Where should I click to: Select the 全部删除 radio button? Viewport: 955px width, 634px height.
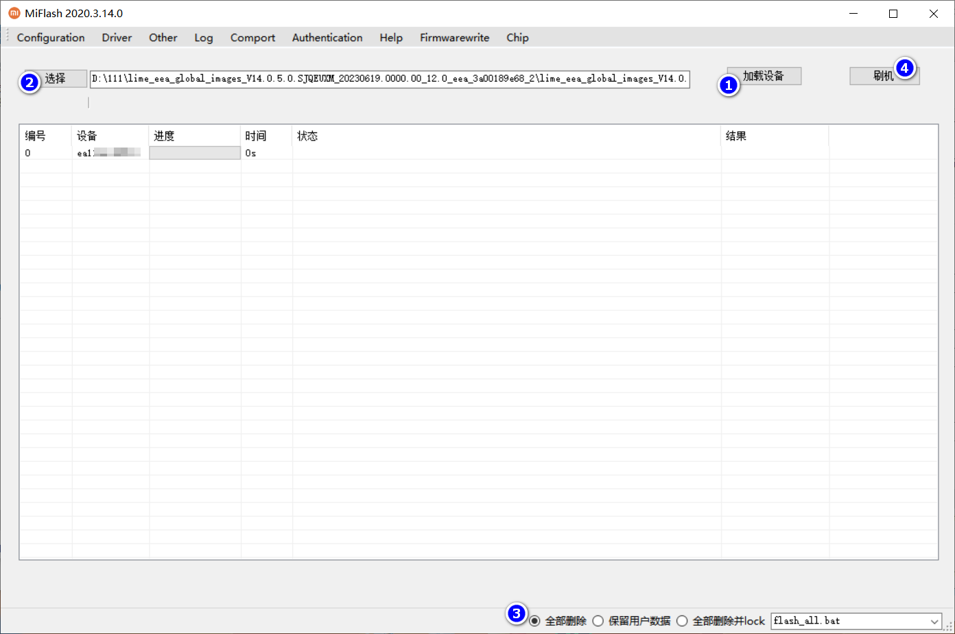535,621
